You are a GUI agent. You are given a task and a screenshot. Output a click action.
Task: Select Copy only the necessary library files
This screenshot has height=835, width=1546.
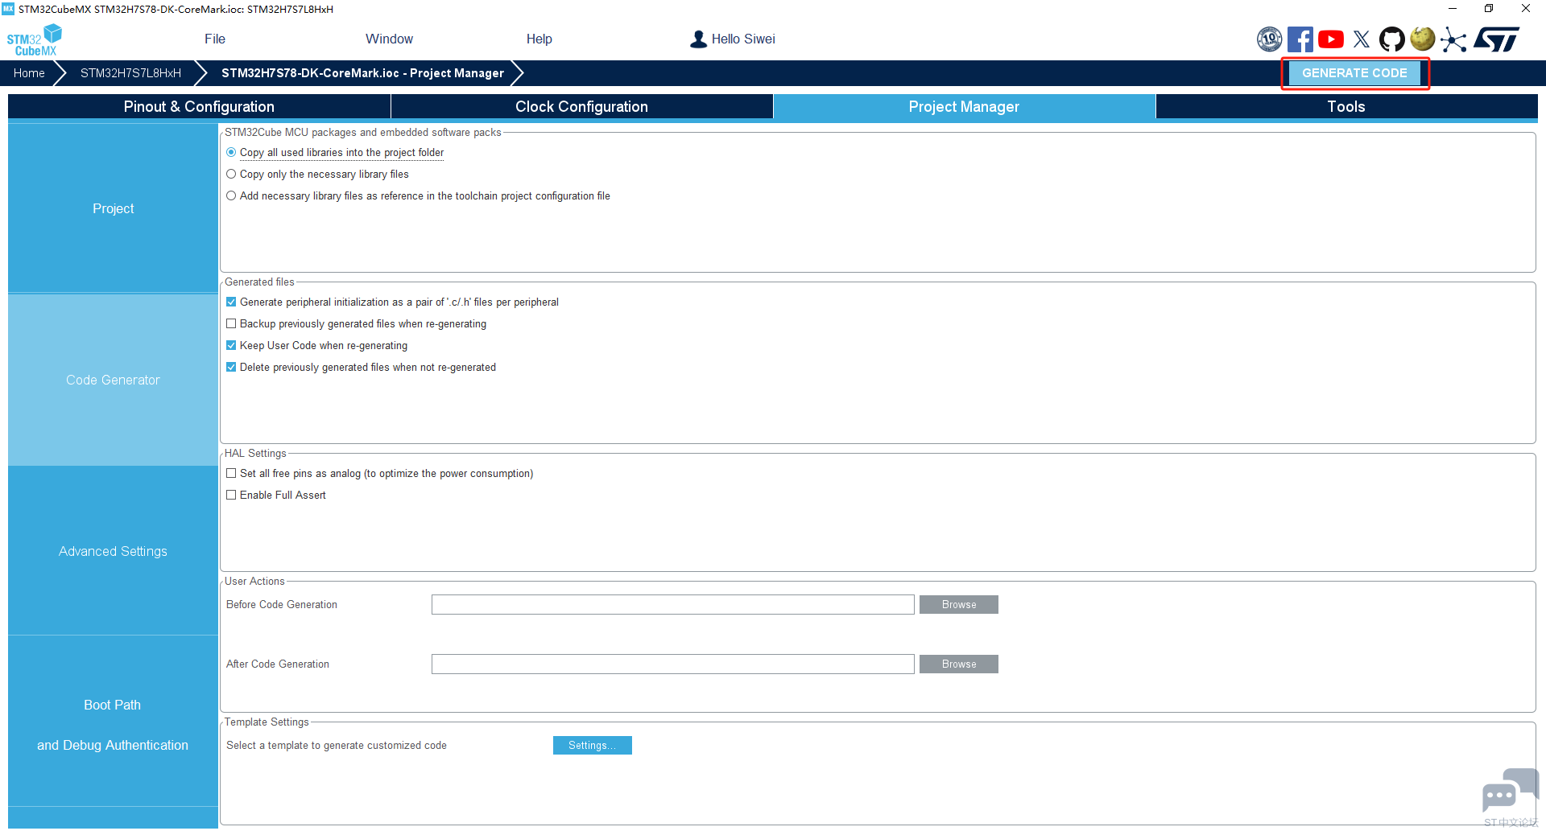[x=231, y=174]
